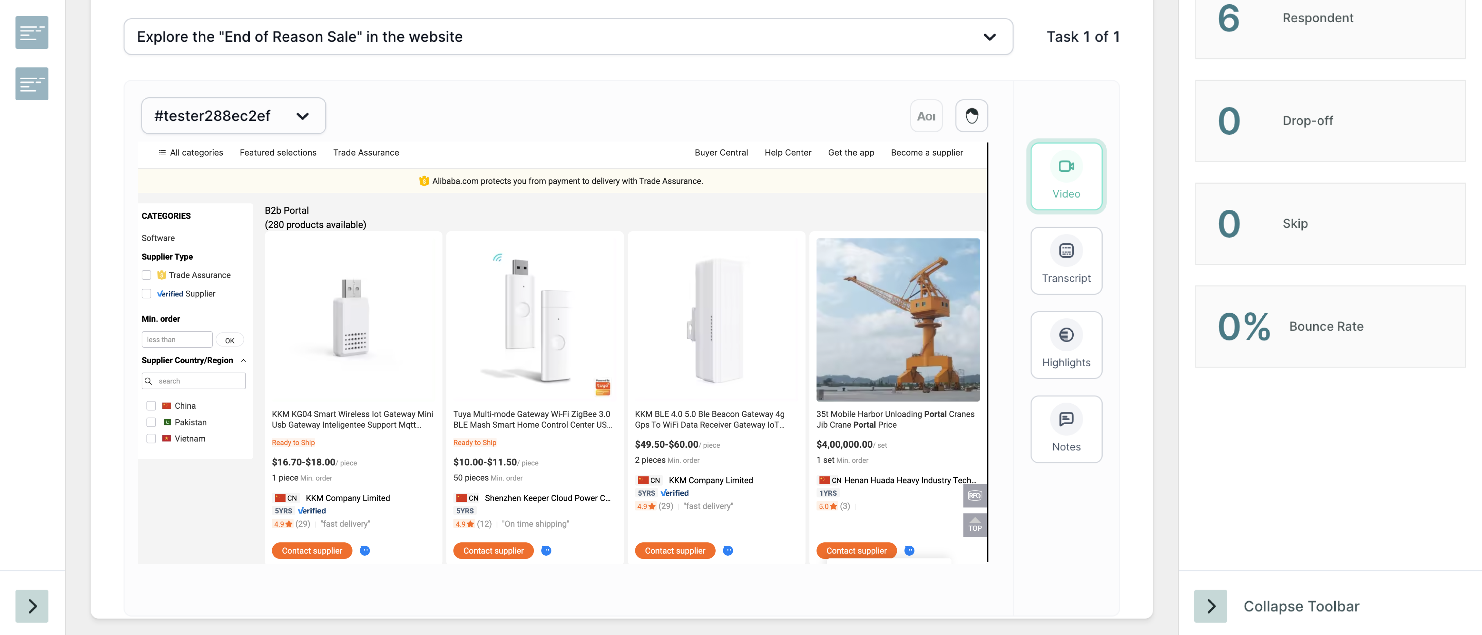
Task: Contact supplier for Portal Crane
Action: coord(857,551)
